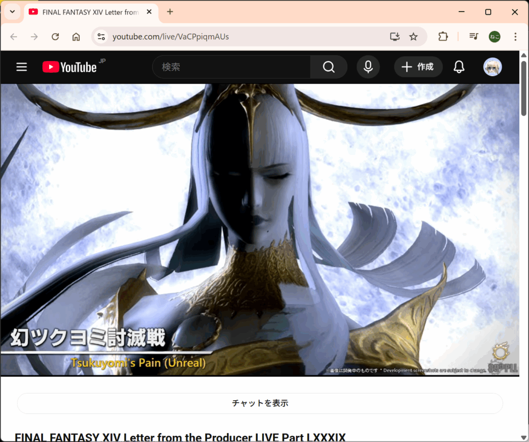
Task: Open the 作成 create menu
Action: 418,67
